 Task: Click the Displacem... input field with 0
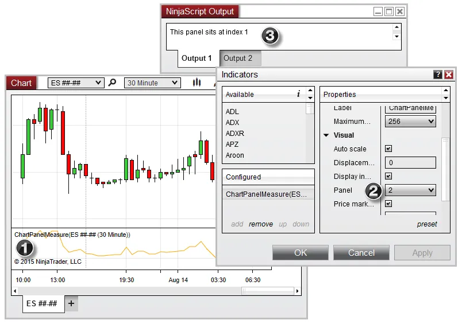point(410,163)
